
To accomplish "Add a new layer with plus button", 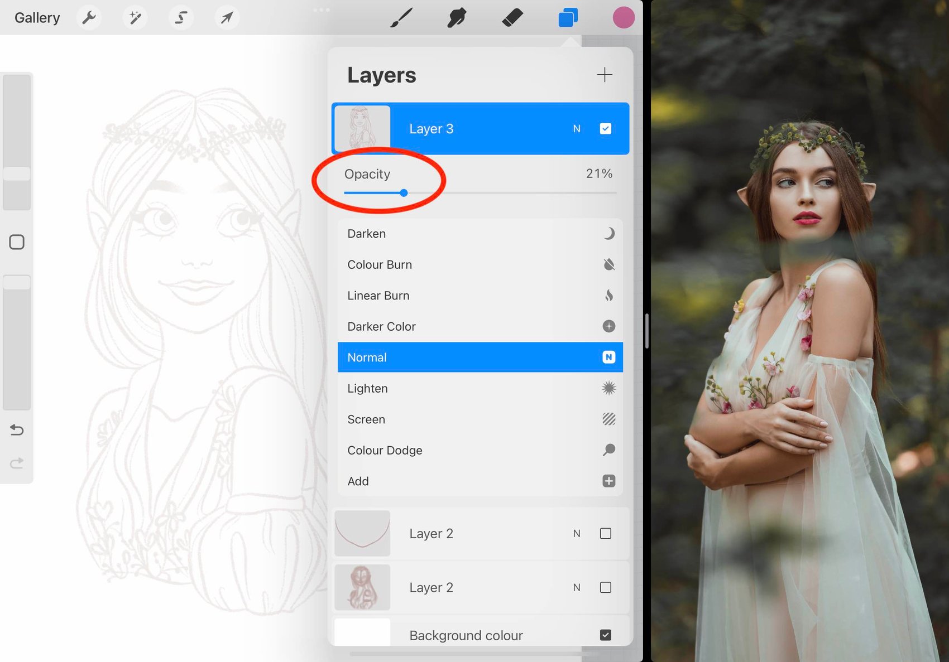I will [x=605, y=75].
